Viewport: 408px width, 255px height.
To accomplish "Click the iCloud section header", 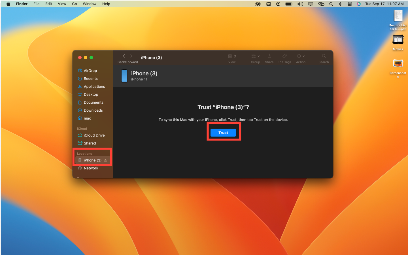I will coord(82,129).
